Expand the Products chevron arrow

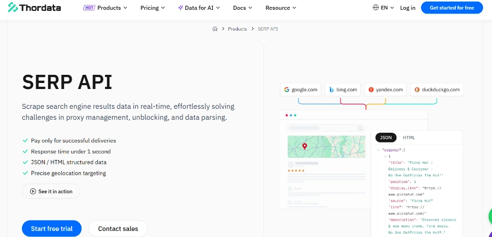coord(125,8)
